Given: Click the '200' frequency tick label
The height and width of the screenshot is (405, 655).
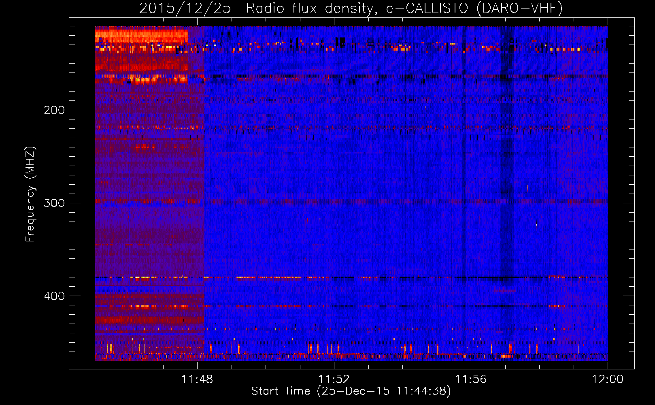Looking at the screenshot, I should pos(54,110).
